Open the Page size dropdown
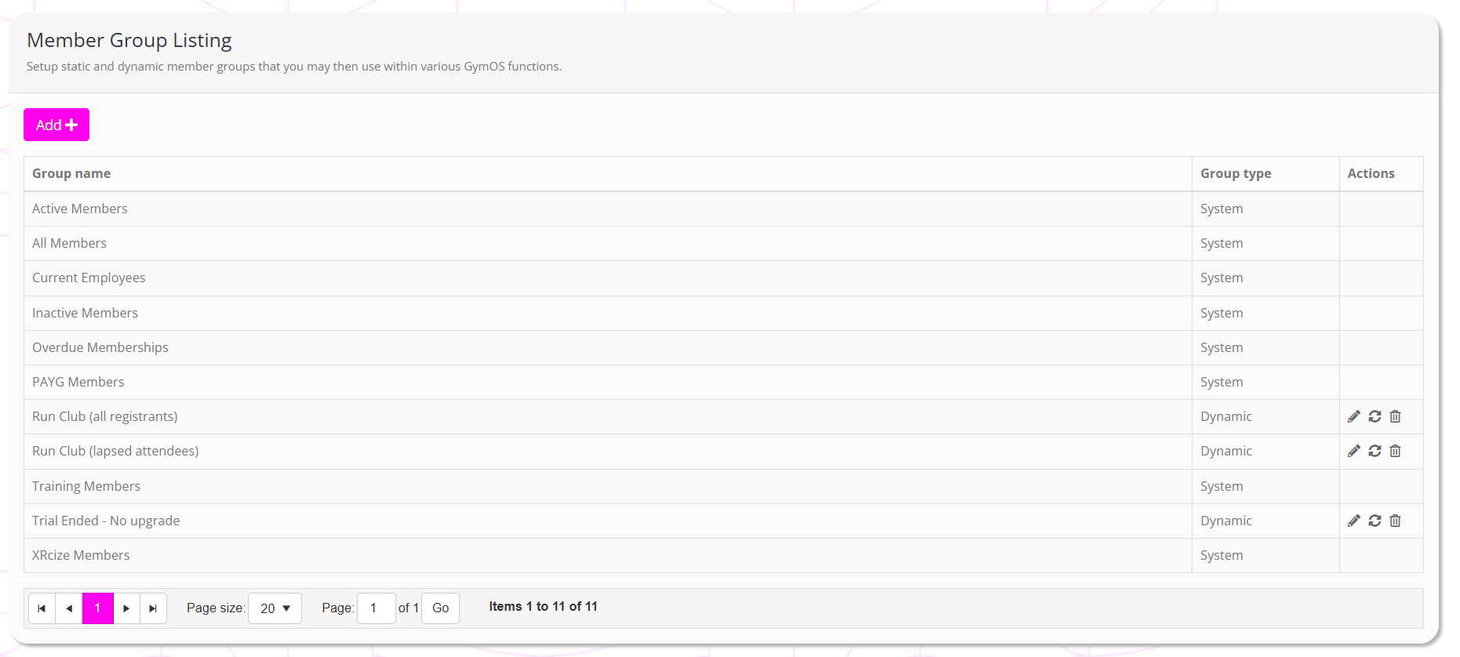 click(275, 608)
